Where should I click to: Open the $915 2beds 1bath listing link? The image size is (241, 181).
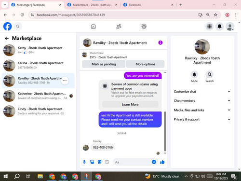click(x=108, y=57)
